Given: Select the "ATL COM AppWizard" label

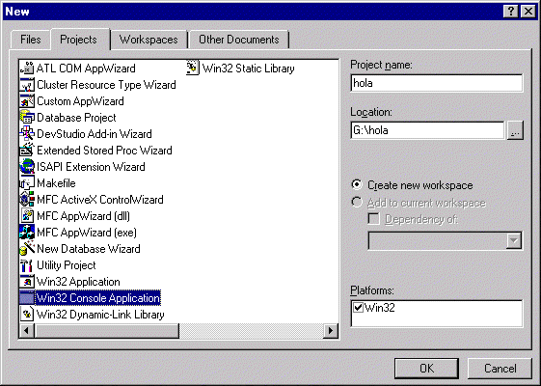Looking at the screenshot, I should pyautogui.click(x=86, y=69).
